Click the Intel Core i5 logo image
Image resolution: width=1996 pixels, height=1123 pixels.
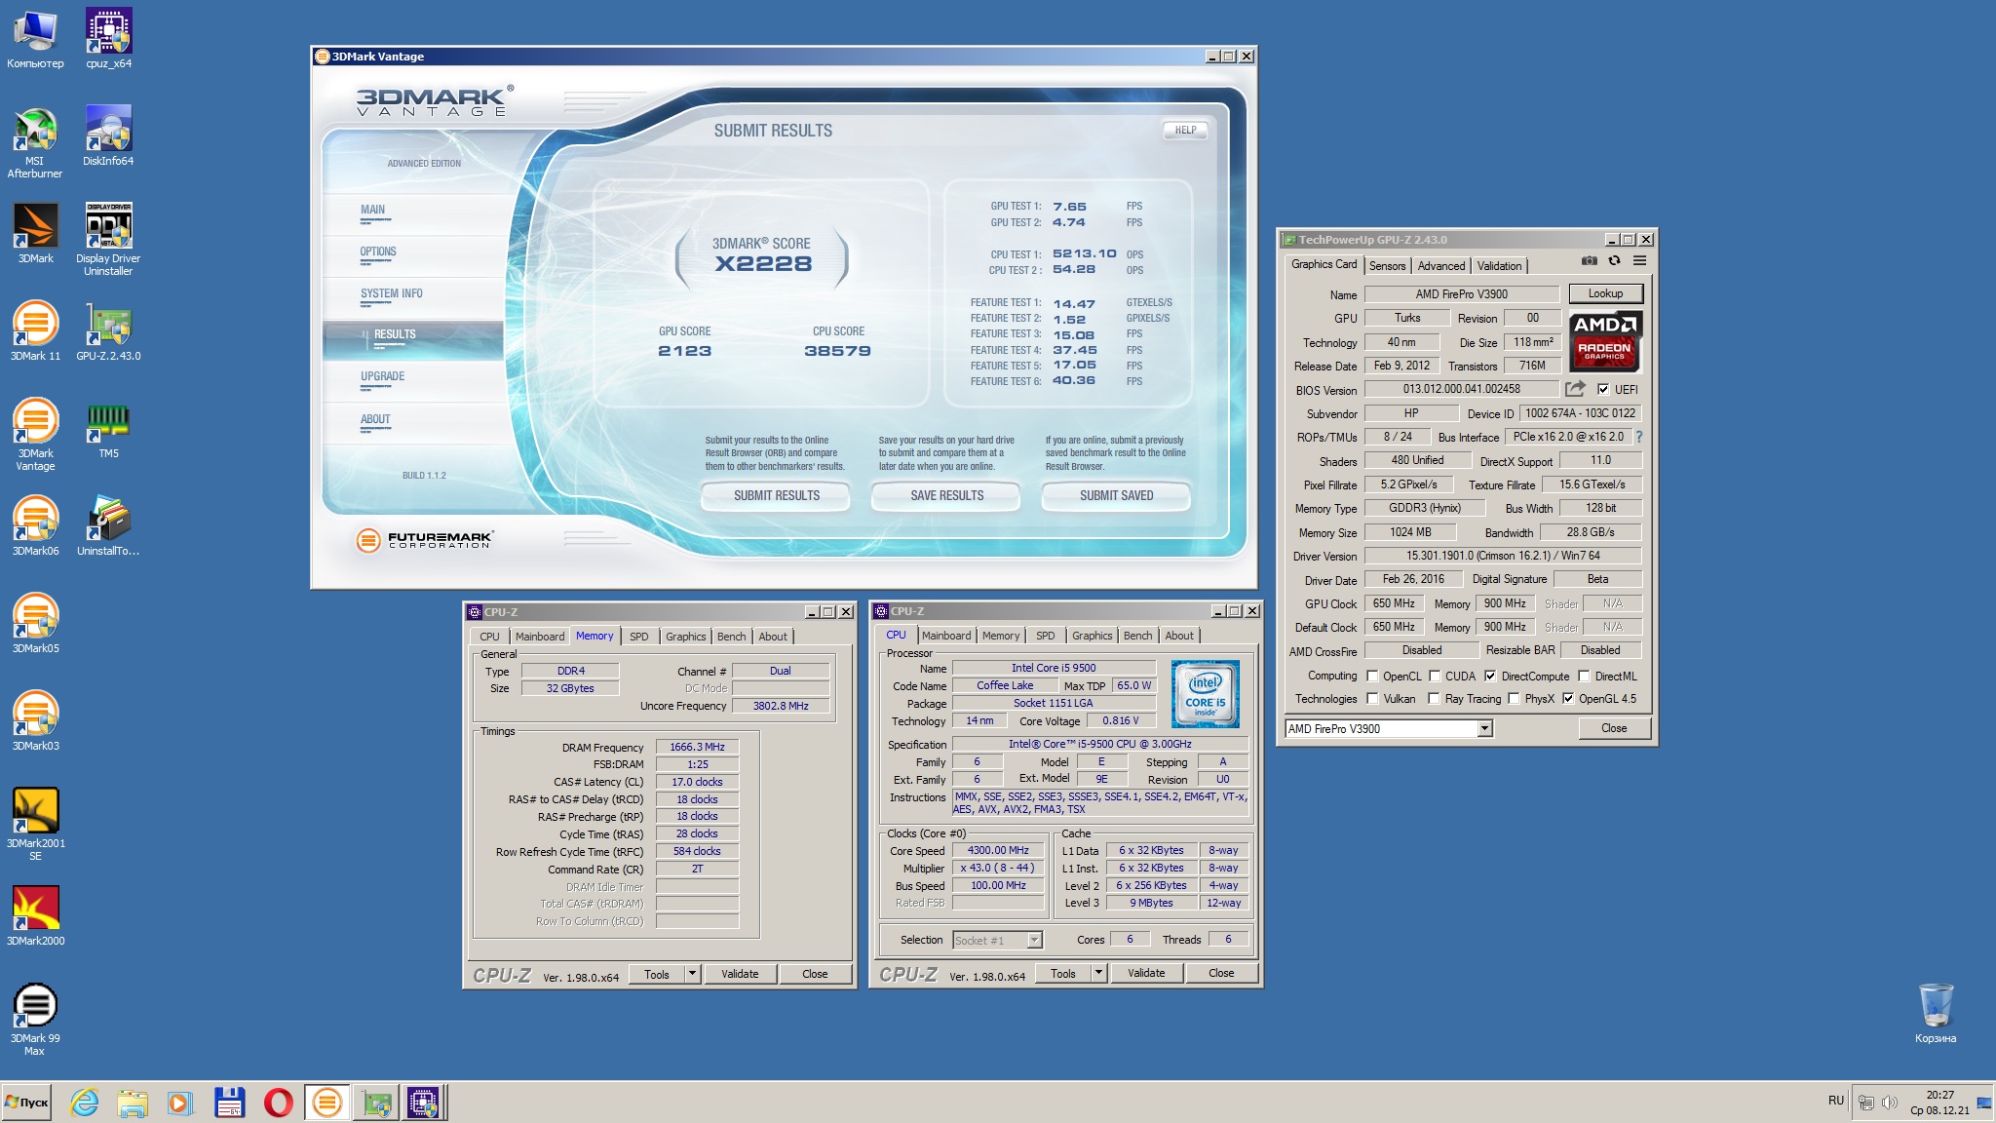click(x=1205, y=694)
